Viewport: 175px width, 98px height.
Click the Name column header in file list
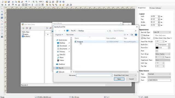click(x=77, y=38)
